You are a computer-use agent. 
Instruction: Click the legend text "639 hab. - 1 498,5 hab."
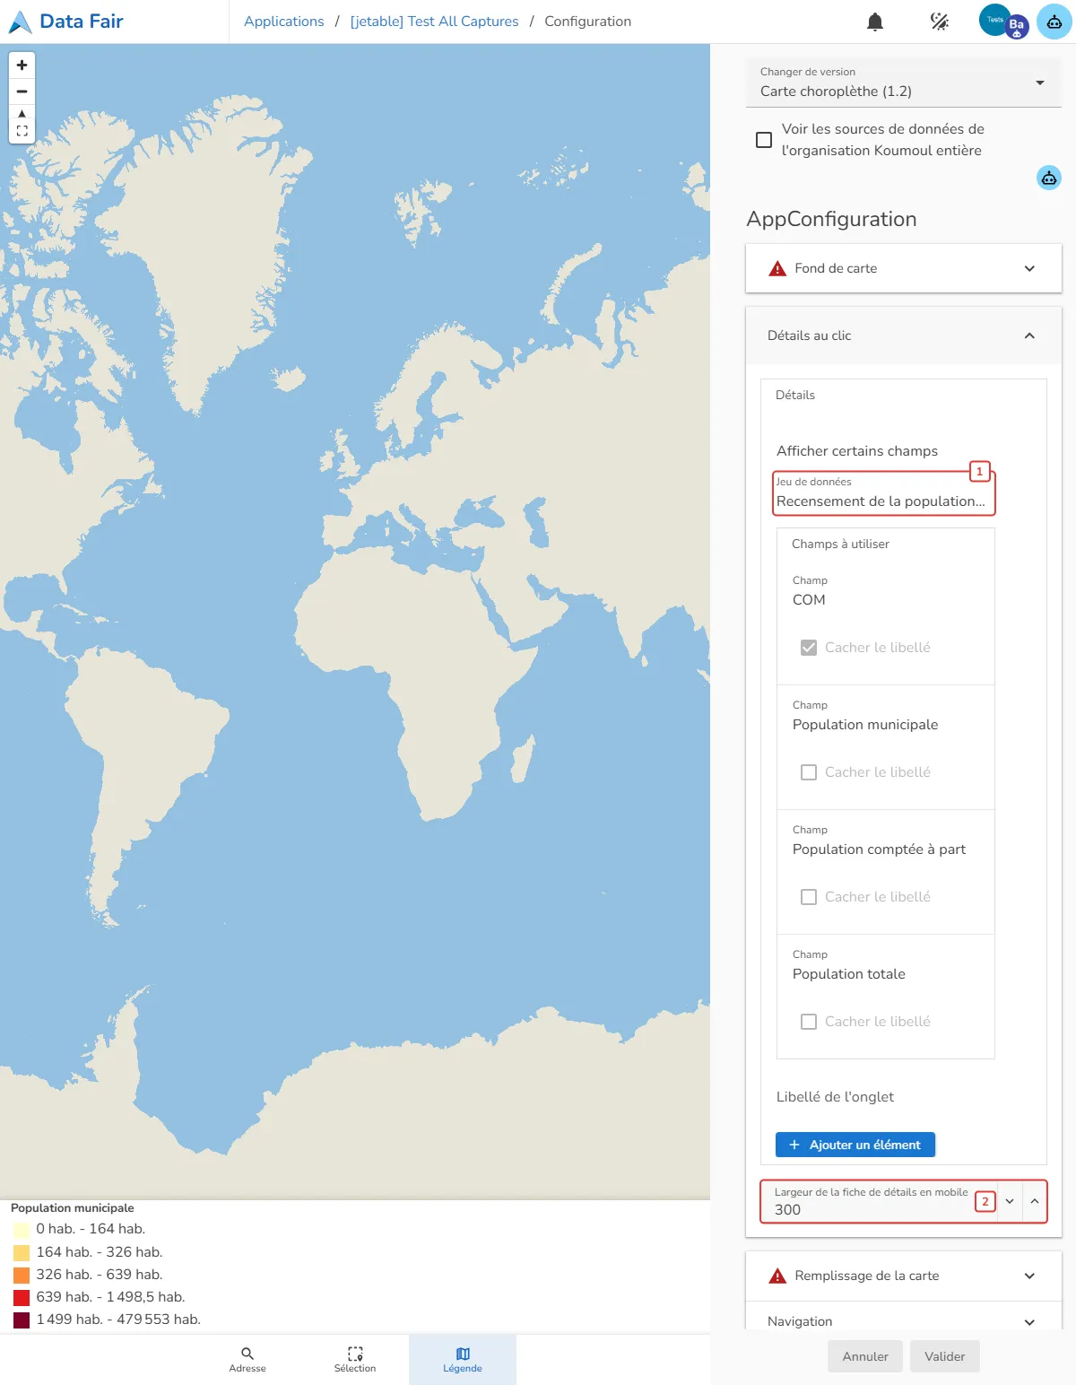[x=111, y=1297]
